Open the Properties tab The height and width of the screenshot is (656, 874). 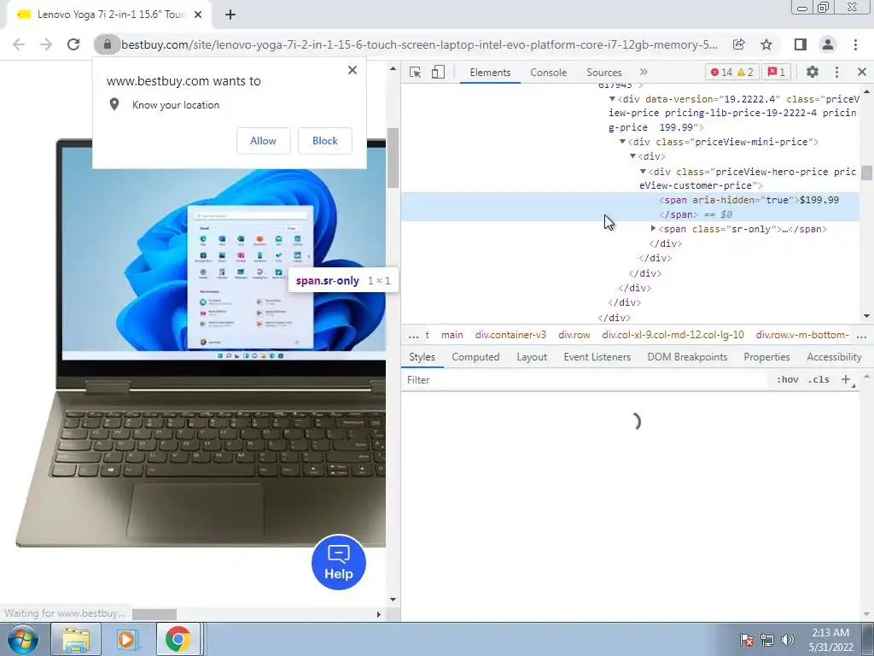(x=766, y=357)
